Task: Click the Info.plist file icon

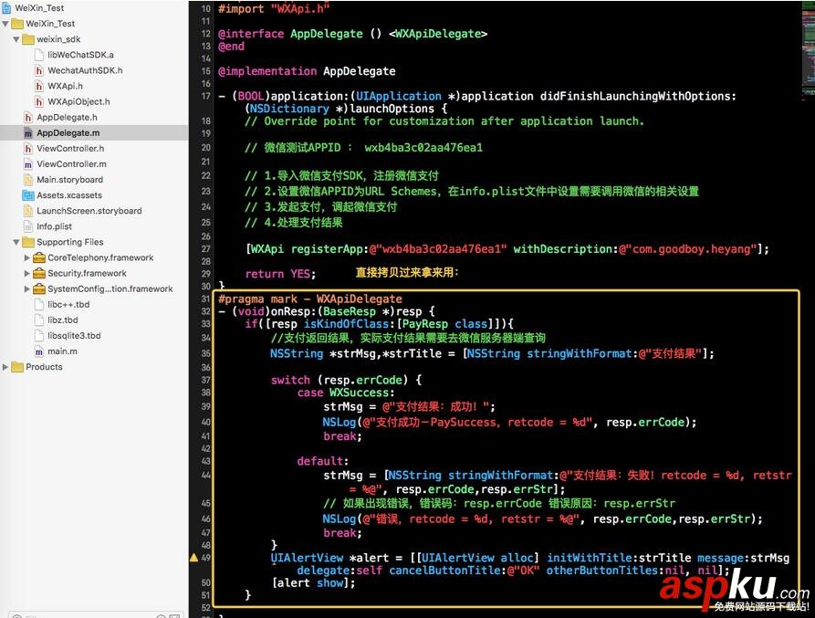Action: click(28, 226)
